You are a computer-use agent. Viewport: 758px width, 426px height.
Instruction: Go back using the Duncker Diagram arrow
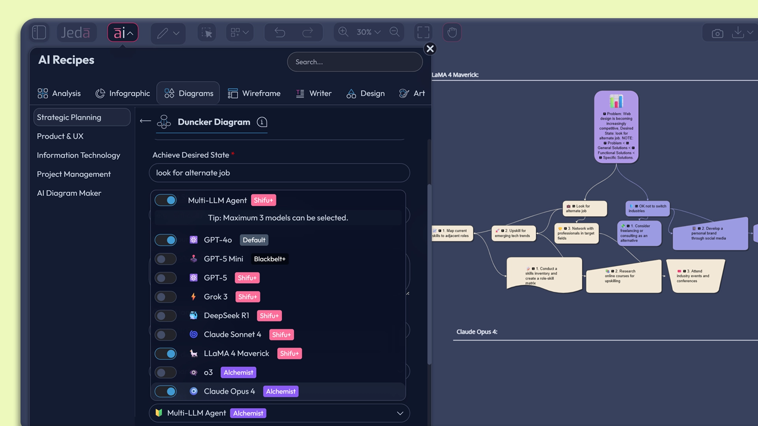(145, 121)
